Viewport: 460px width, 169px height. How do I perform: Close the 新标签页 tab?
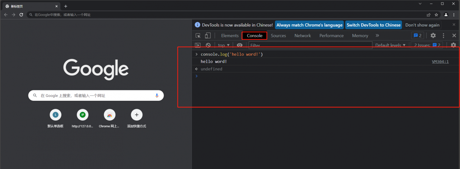pyautogui.click(x=56, y=6)
